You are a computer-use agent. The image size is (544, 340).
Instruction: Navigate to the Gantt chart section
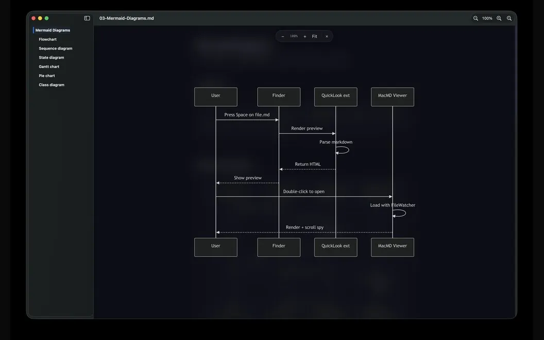click(x=49, y=66)
